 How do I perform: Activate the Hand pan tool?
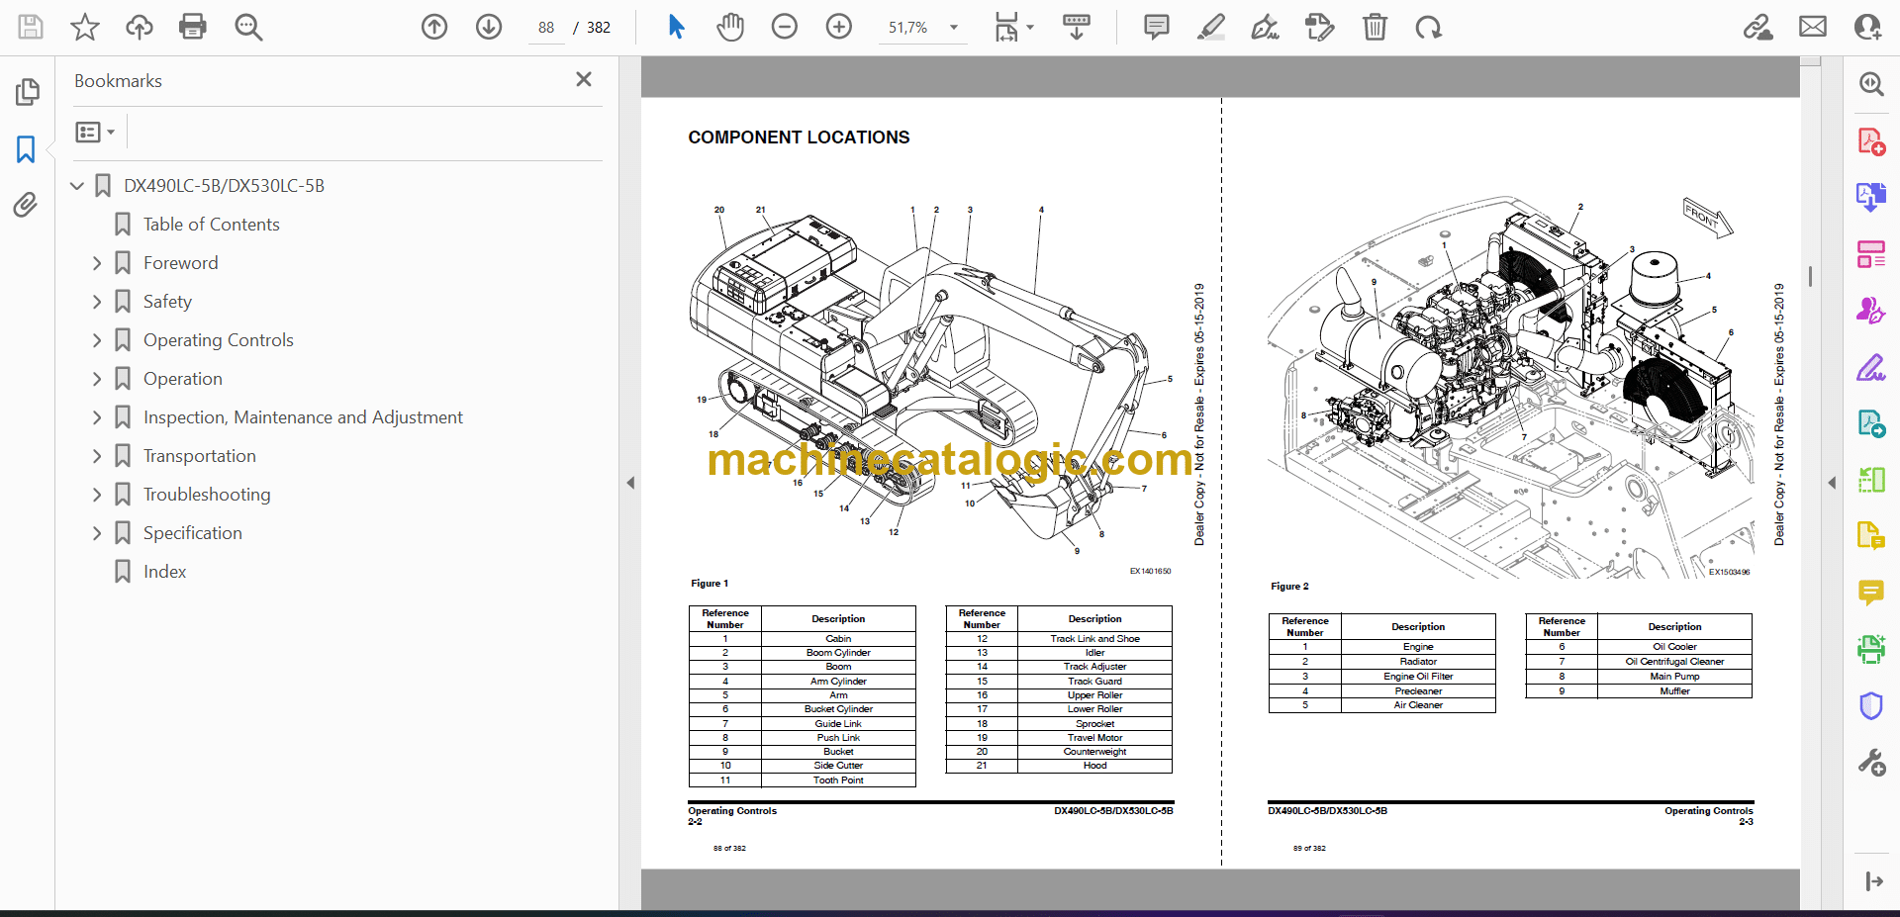(730, 27)
